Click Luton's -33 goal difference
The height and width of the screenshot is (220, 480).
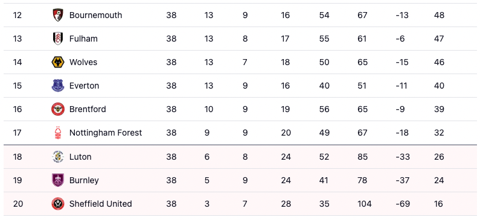click(x=403, y=157)
